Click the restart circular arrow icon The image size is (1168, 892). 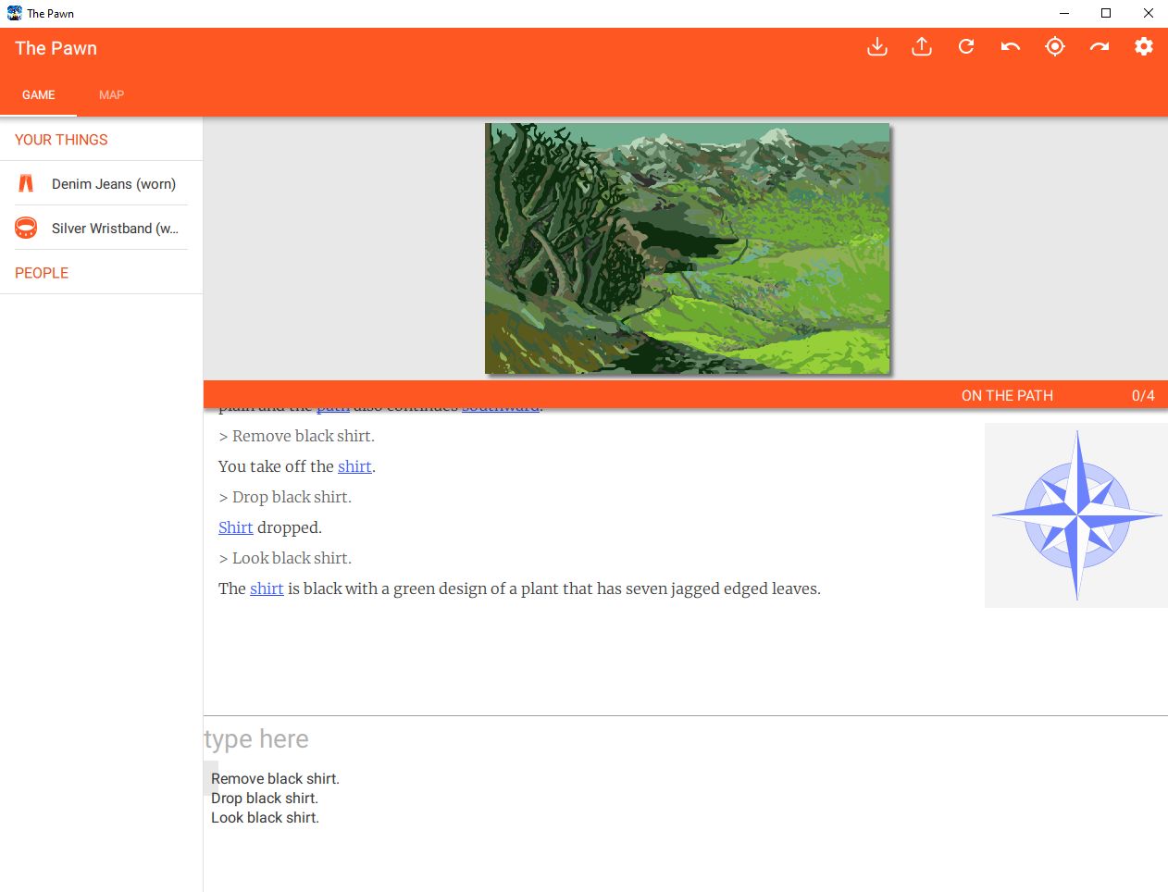966,47
